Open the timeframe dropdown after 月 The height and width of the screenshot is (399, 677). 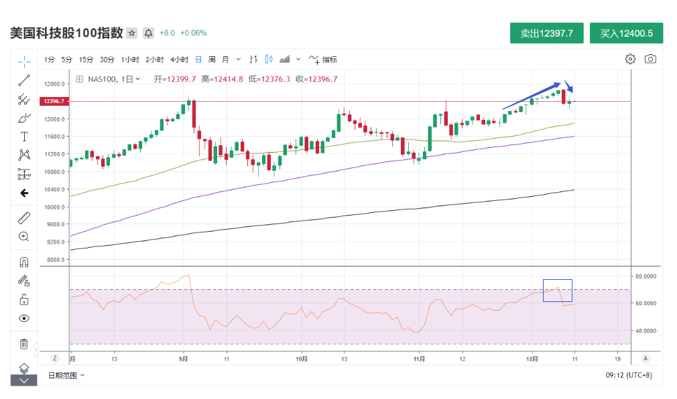tap(239, 59)
